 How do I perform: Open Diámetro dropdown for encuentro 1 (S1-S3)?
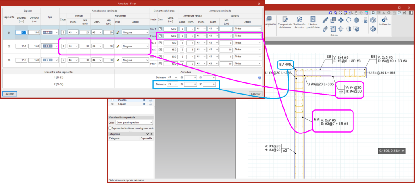point(172,78)
